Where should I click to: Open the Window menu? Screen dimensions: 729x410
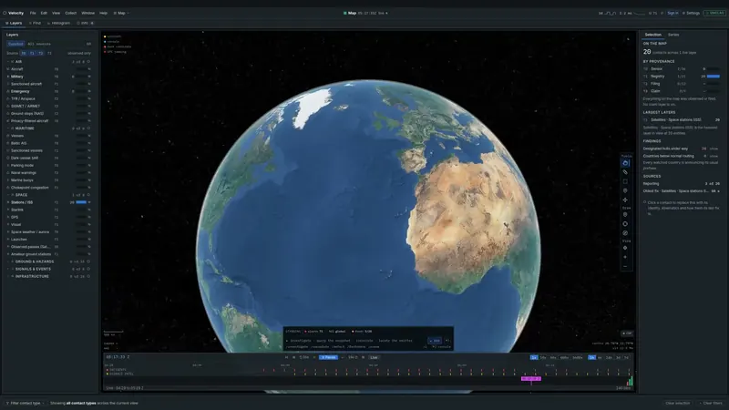coord(87,13)
